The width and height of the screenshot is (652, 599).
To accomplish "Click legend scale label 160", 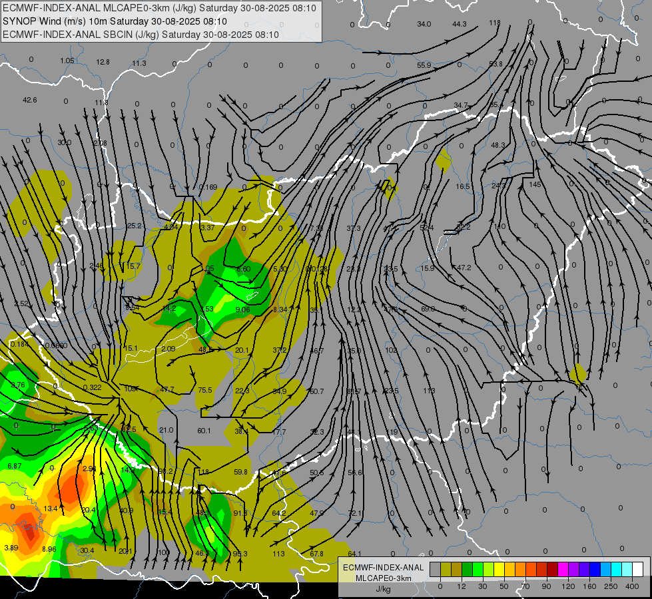I will pyautogui.click(x=589, y=586).
